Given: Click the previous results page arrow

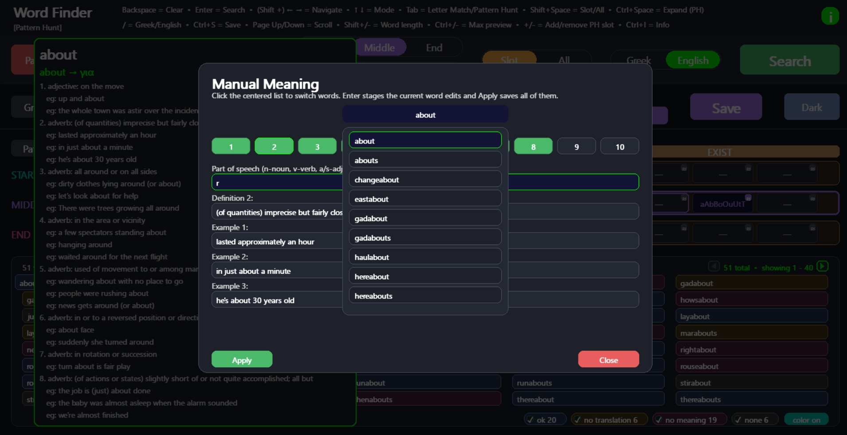Looking at the screenshot, I should point(714,266).
